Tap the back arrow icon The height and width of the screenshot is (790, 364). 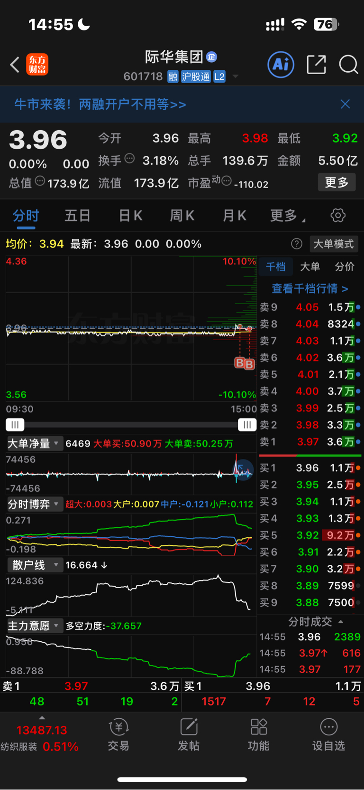click(x=15, y=65)
